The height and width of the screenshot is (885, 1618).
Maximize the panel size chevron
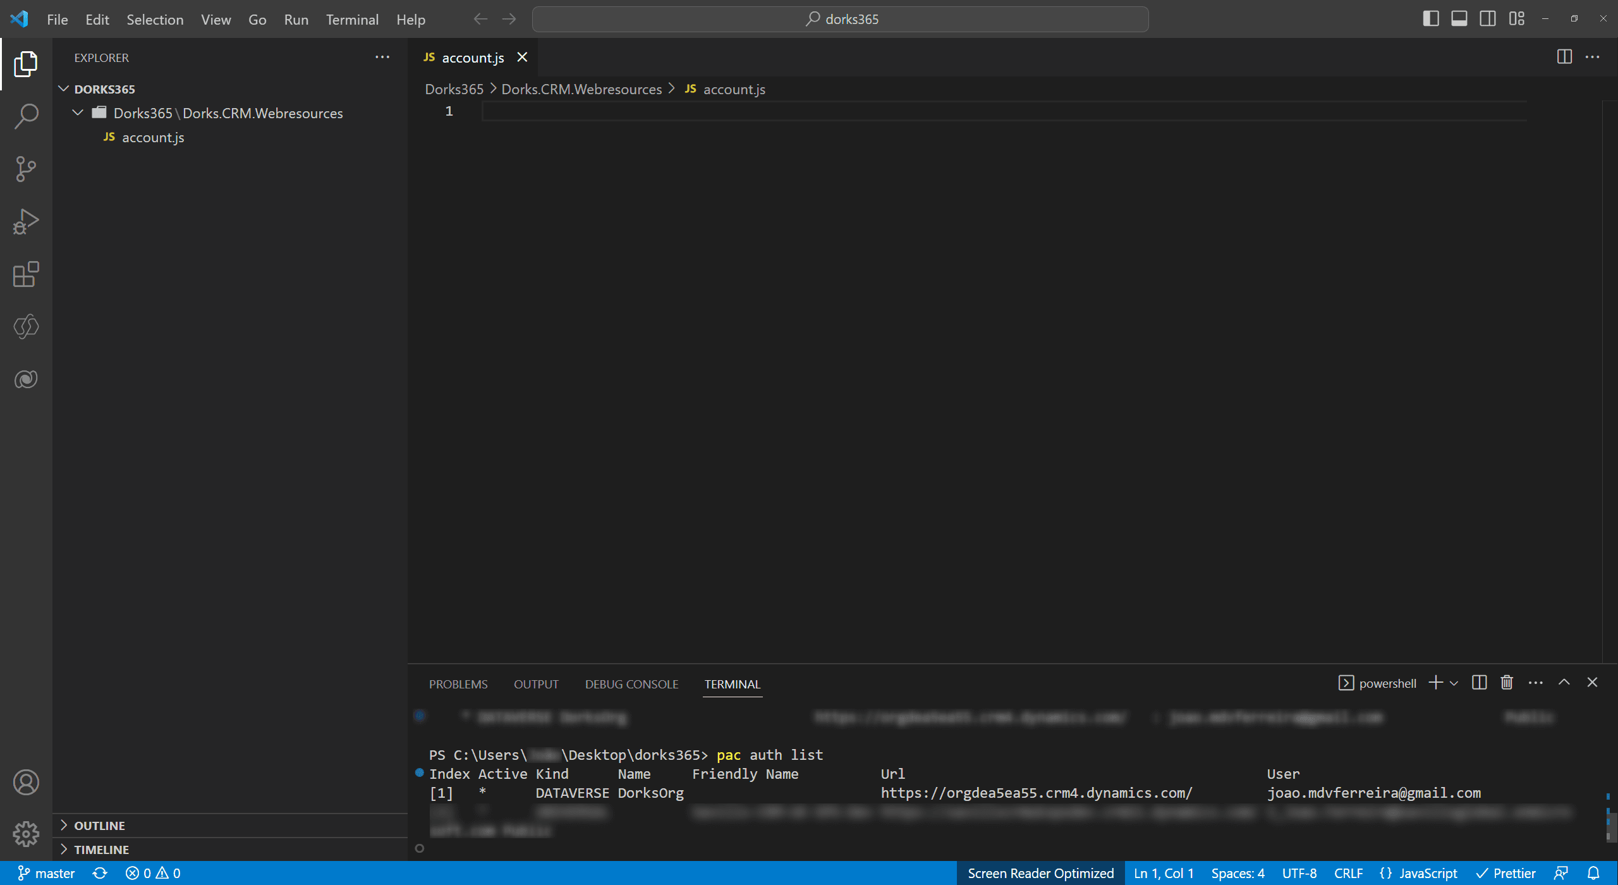tap(1564, 683)
